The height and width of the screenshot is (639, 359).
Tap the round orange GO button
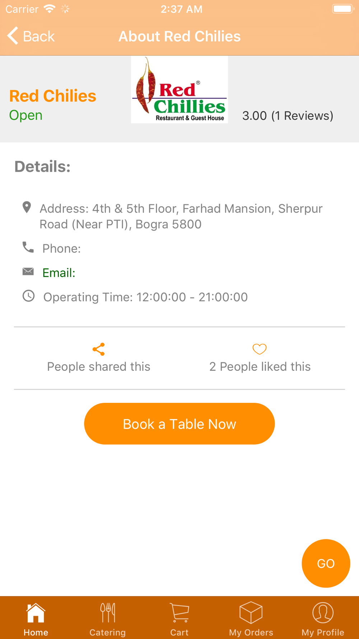click(x=326, y=563)
